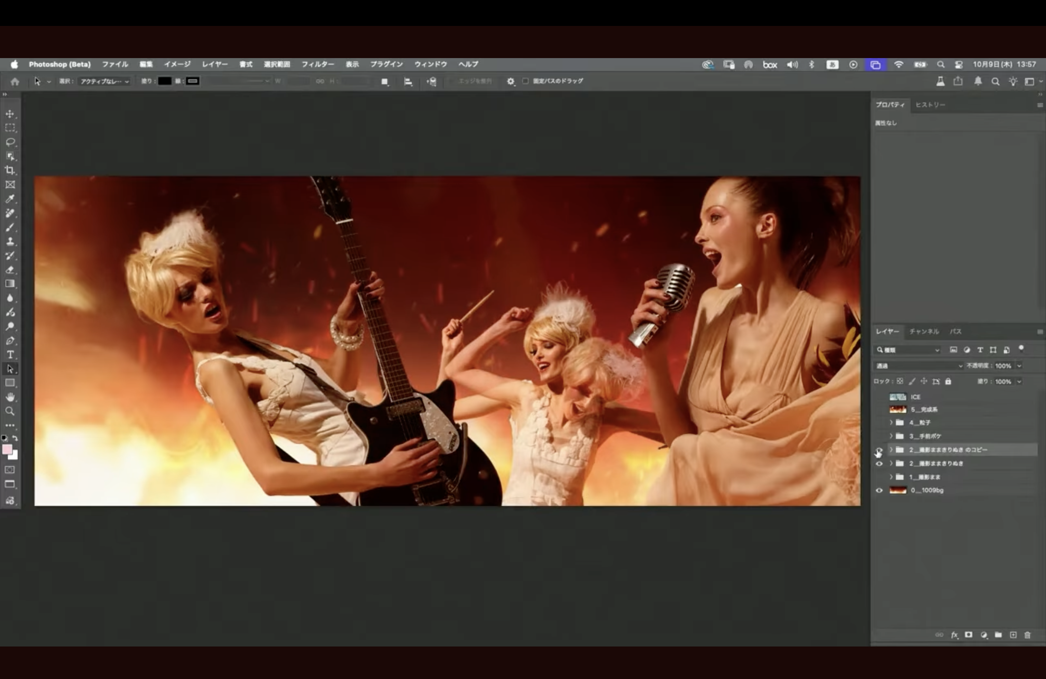Click the pink foreground color swatch
The image size is (1046, 679).
tap(7, 450)
